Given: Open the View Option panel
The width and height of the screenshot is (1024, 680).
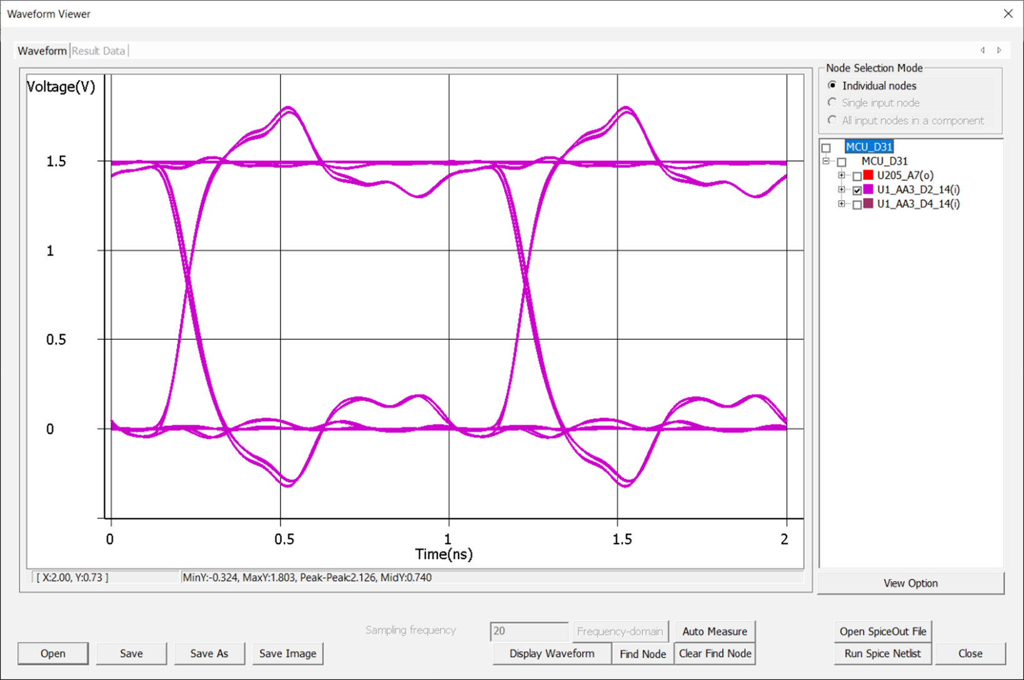Looking at the screenshot, I should click(x=910, y=583).
